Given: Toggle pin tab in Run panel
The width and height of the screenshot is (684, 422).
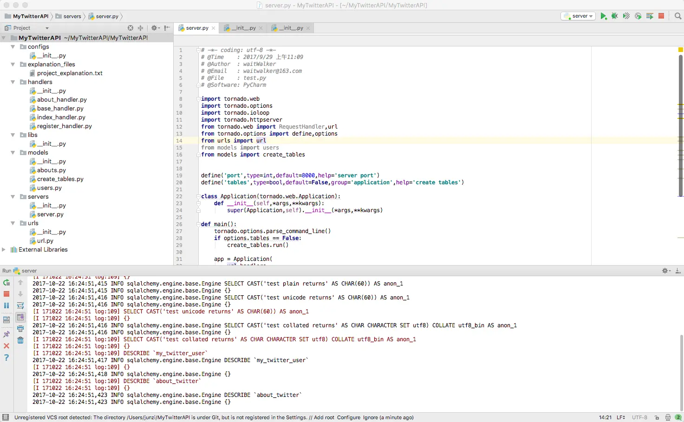Looking at the screenshot, I should click(x=7, y=334).
